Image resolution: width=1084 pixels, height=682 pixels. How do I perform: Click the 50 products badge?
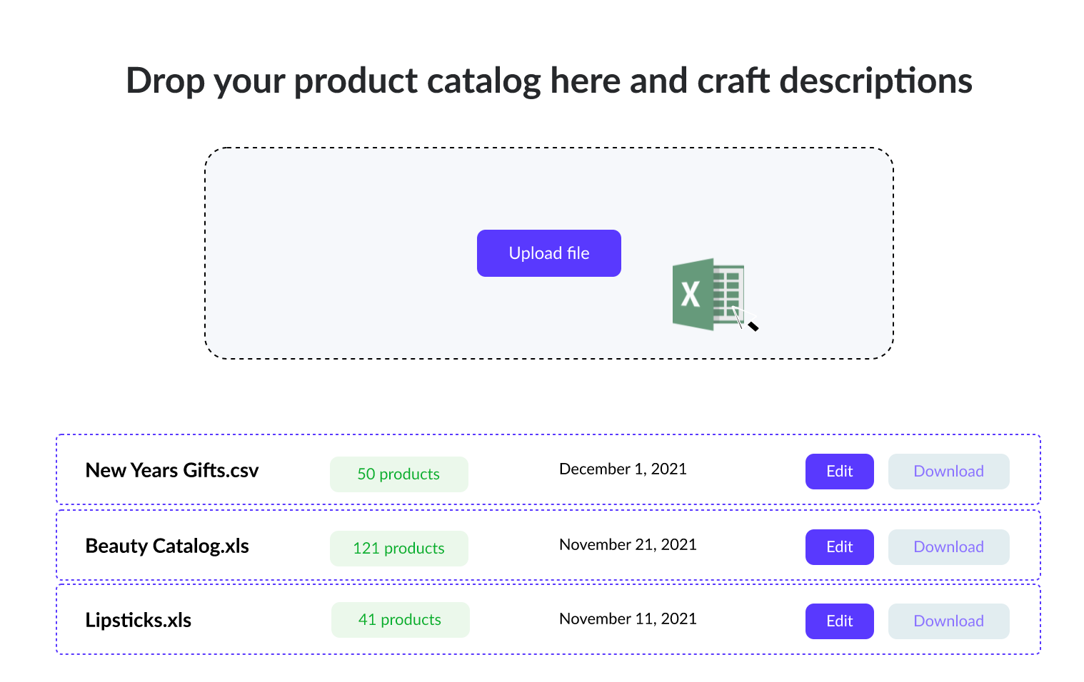pos(398,474)
